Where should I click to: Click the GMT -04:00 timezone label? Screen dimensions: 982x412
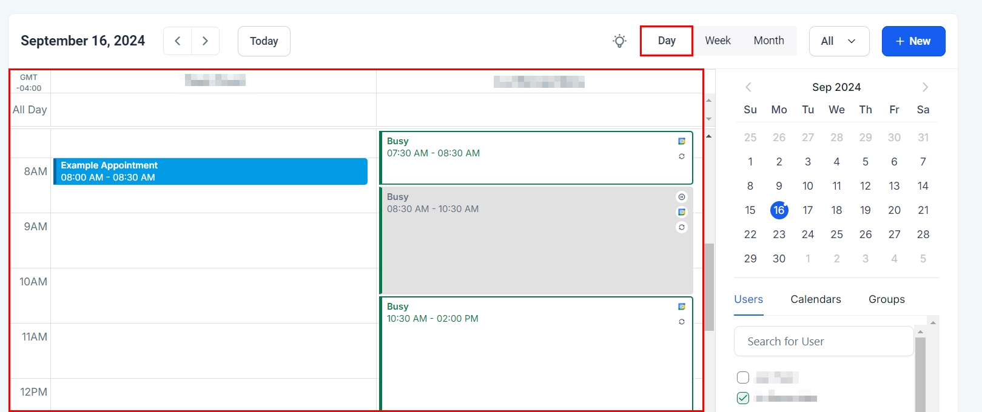pos(29,82)
